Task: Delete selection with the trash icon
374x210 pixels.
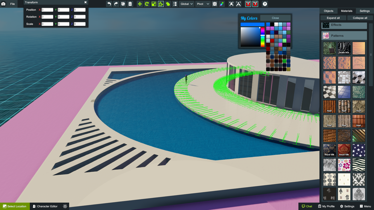Action: pos(130,4)
